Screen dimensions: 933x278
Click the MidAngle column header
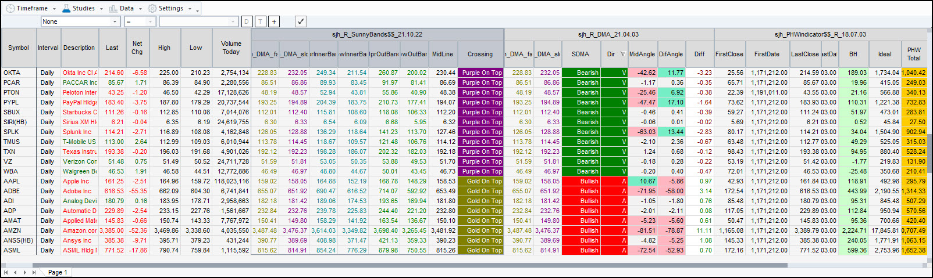point(642,54)
